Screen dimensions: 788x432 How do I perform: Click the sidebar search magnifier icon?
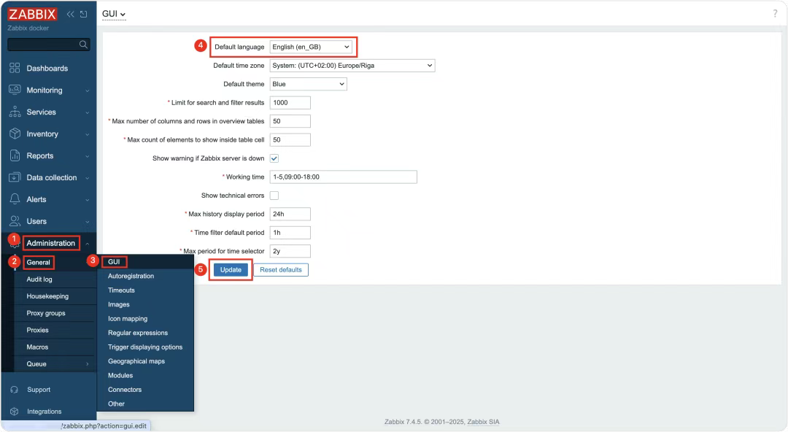pos(83,45)
